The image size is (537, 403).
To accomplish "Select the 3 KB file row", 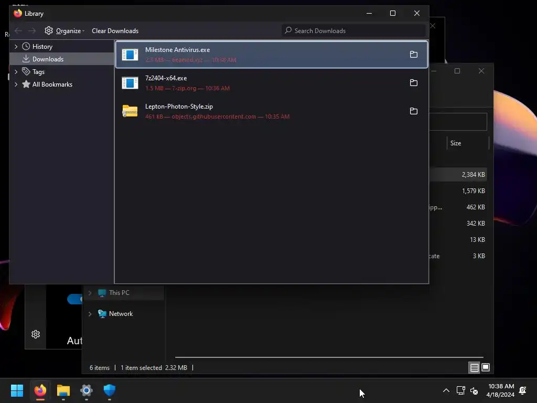I will click(x=458, y=256).
